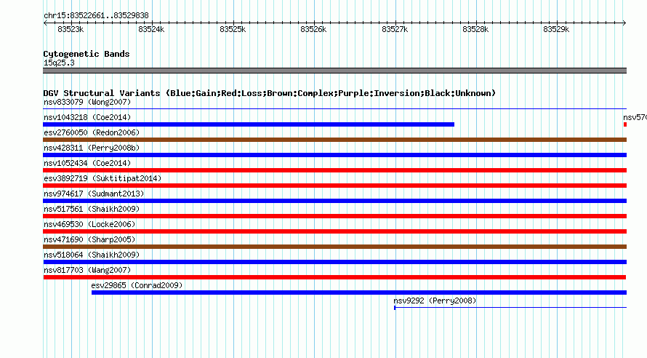Viewport: 647px width, 358px height.
Task: Click the nsv428311 (Perry2008b) label
Action: (x=92, y=148)
